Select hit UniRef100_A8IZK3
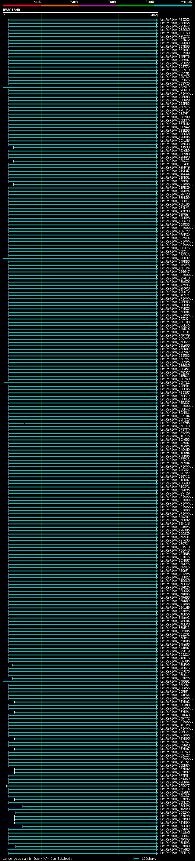This screenshot has width=195, height=861. (175, 20)
